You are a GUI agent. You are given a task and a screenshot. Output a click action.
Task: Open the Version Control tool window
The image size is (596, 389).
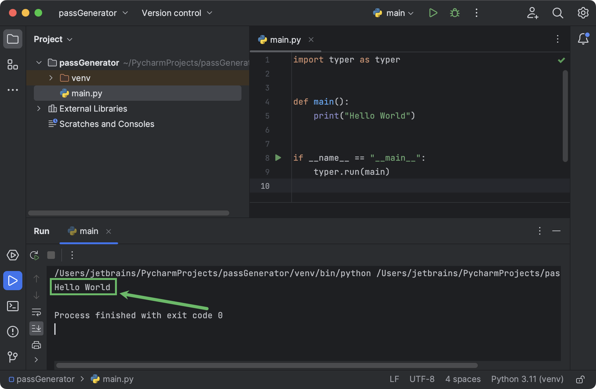point(13,357)
